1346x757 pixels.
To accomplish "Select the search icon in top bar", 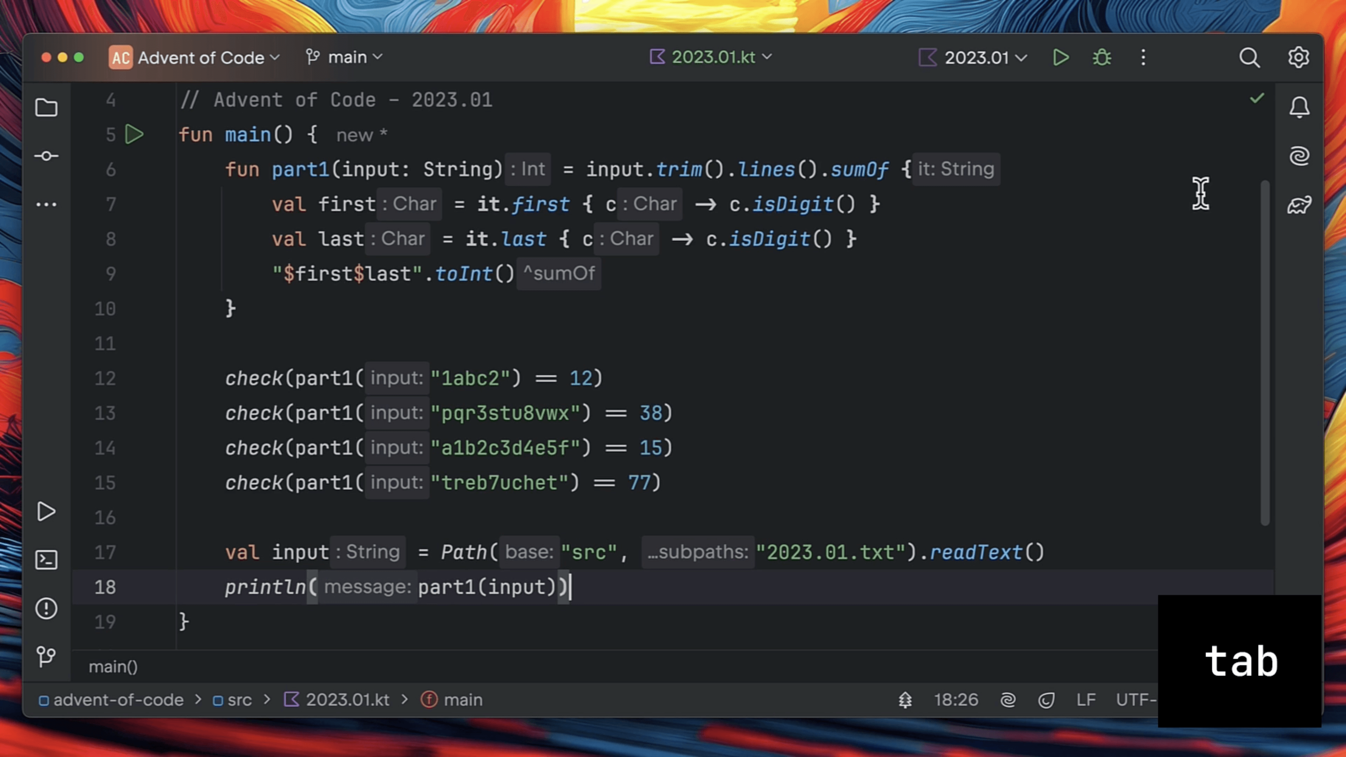I will pos(1250,57).
